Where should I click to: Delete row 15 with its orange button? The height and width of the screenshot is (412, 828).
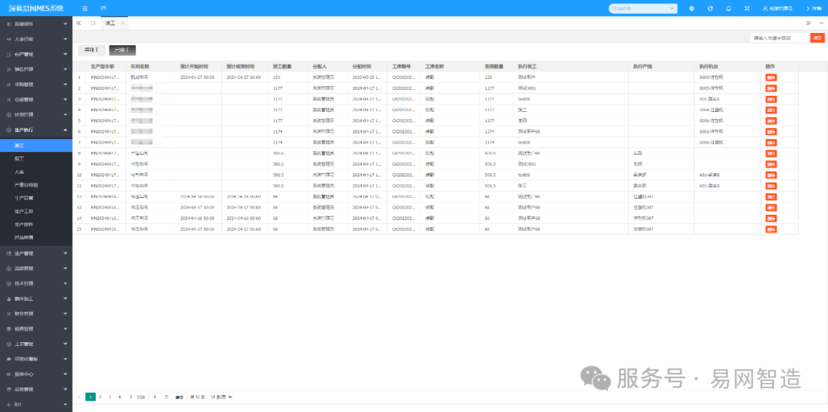(x=771, y=229)
